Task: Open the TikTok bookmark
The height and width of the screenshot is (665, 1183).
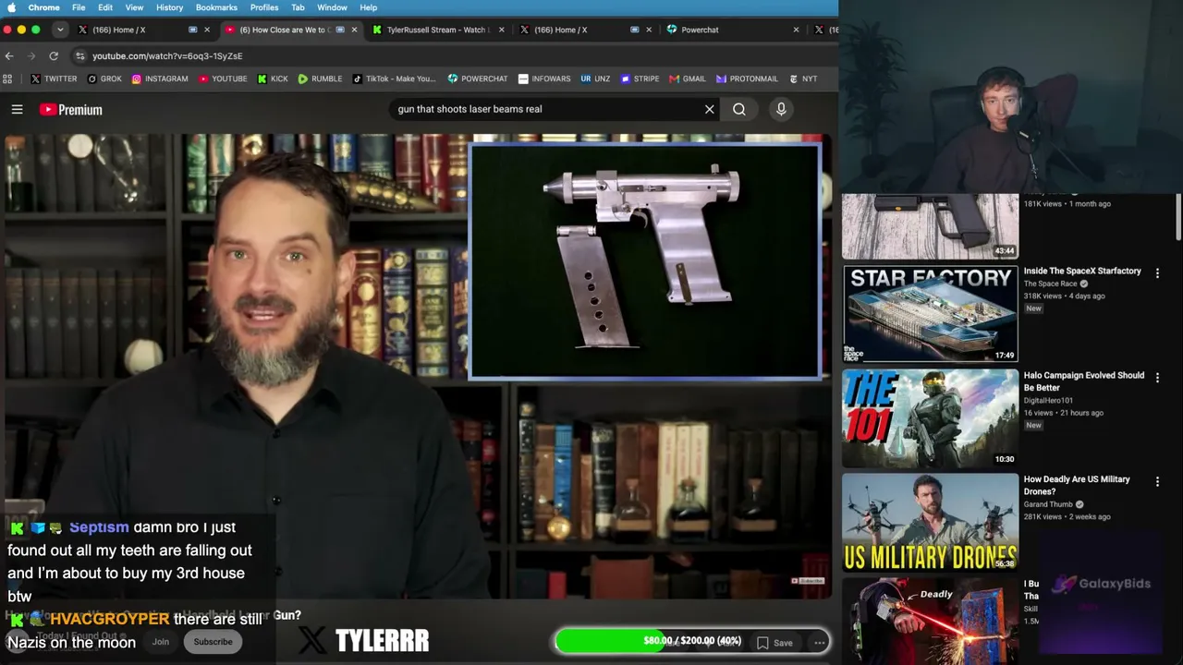Action: point(394,79)
